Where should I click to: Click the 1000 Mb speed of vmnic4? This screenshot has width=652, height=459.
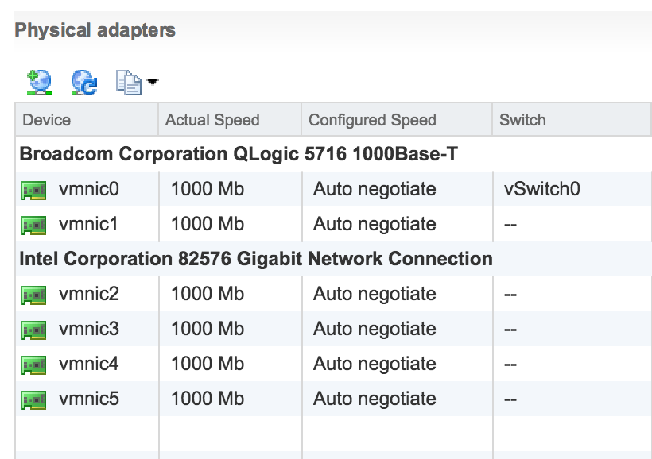pos(208,364)
